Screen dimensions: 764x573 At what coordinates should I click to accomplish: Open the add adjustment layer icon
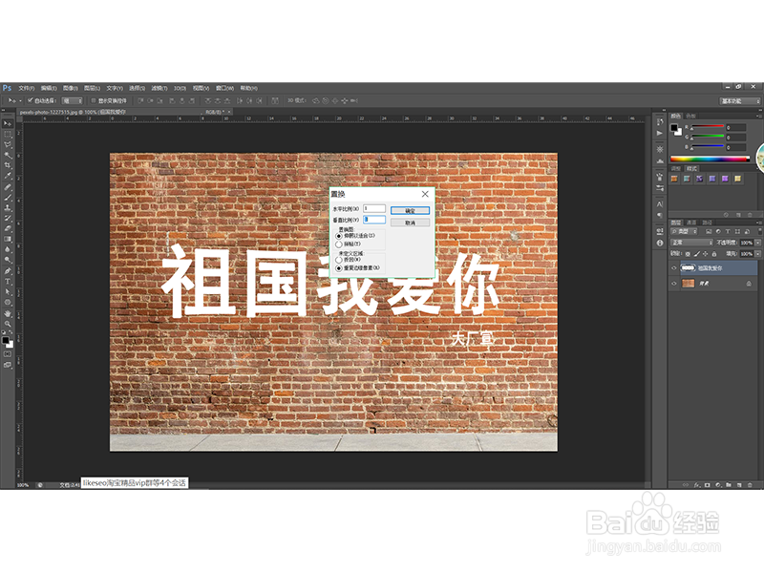click(718, 485)
